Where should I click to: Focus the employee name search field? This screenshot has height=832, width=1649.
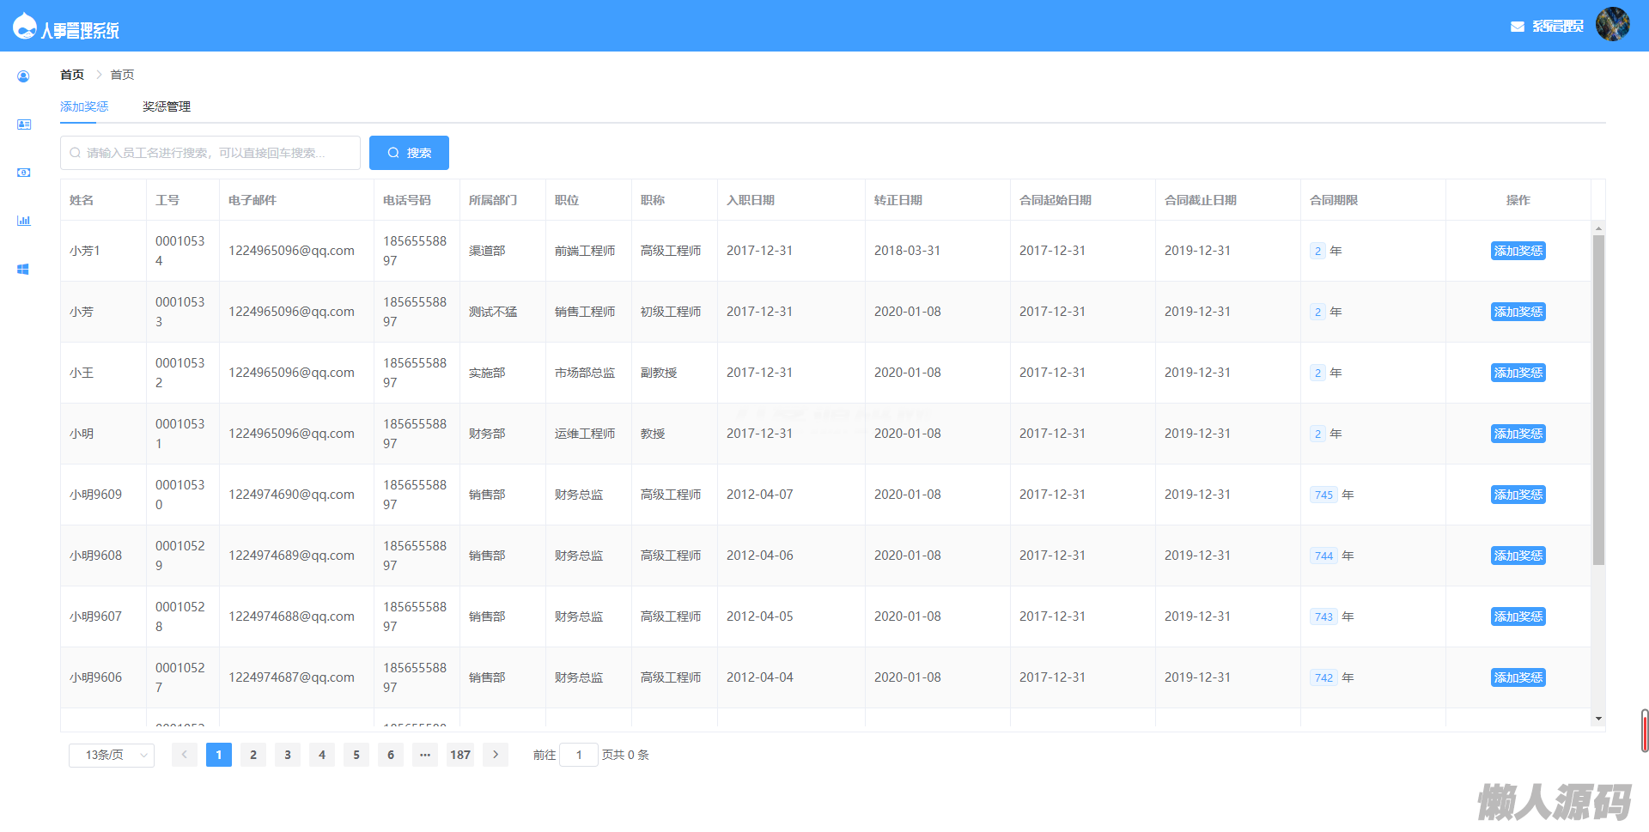pos(210,153)
